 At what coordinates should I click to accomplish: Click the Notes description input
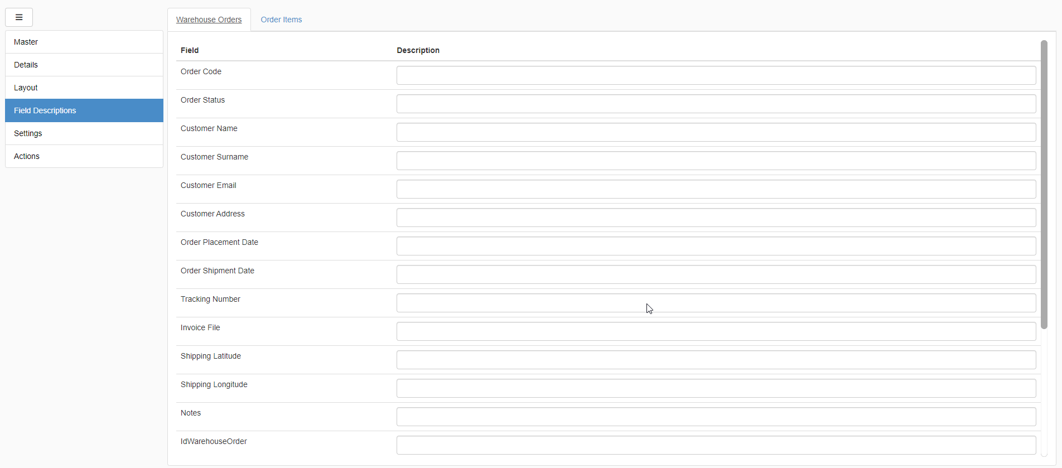pos(716,417)
